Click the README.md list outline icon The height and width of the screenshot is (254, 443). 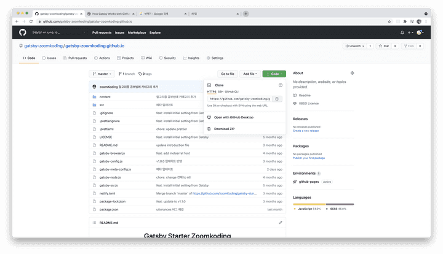[x=94, y=223]
